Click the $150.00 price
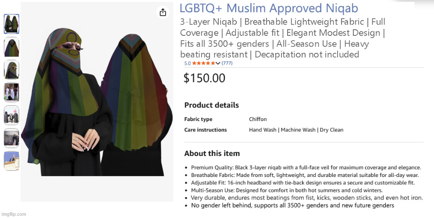The height and width of the screenshot is (218, 434). point(204,78)
